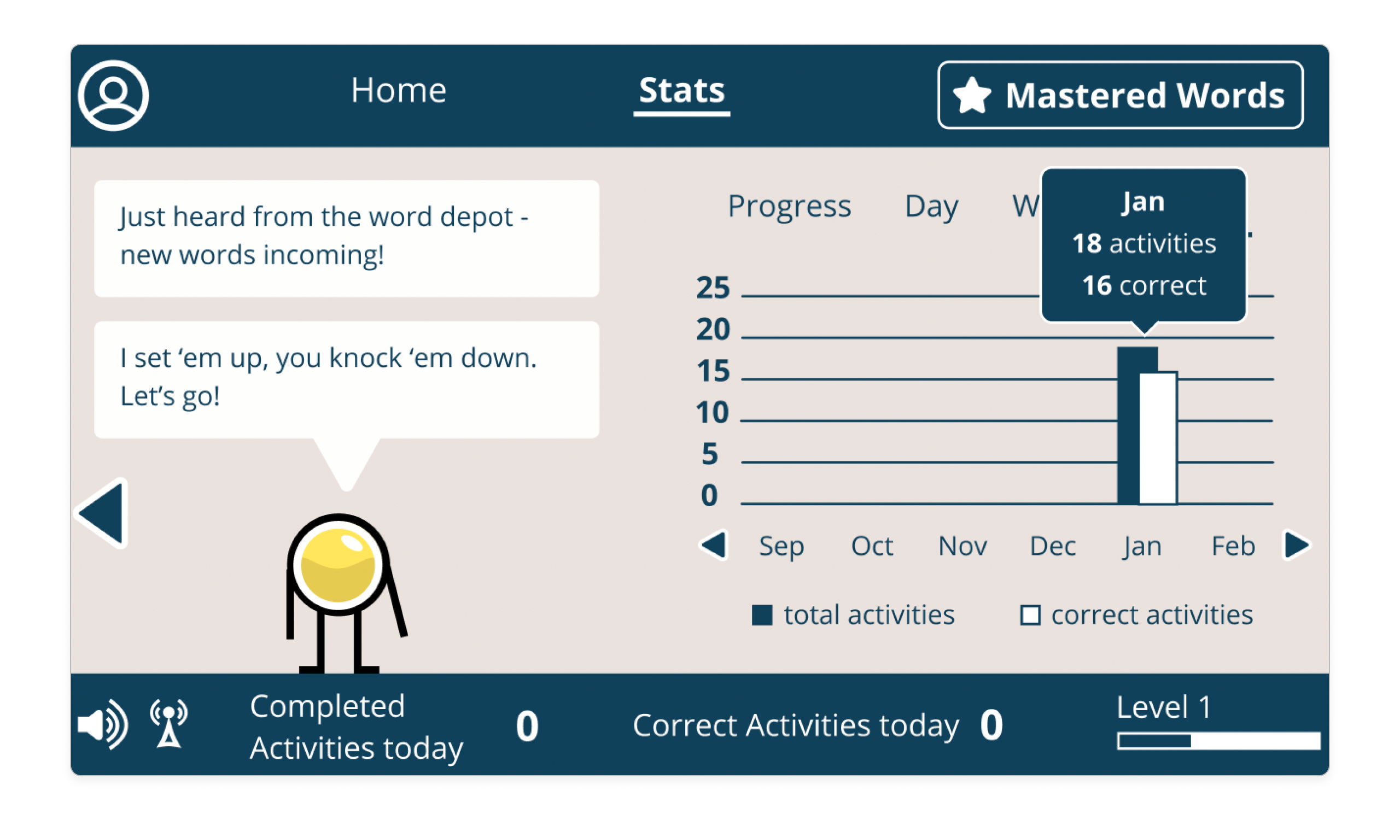The image size is (1400, 820).
Task: Click the left chart navigation arrow
Action: coord(715,546)
